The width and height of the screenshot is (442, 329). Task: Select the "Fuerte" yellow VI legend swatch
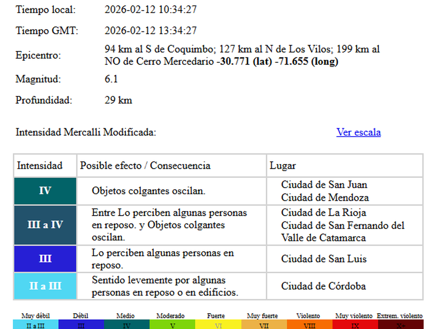[x=218, y=324]
